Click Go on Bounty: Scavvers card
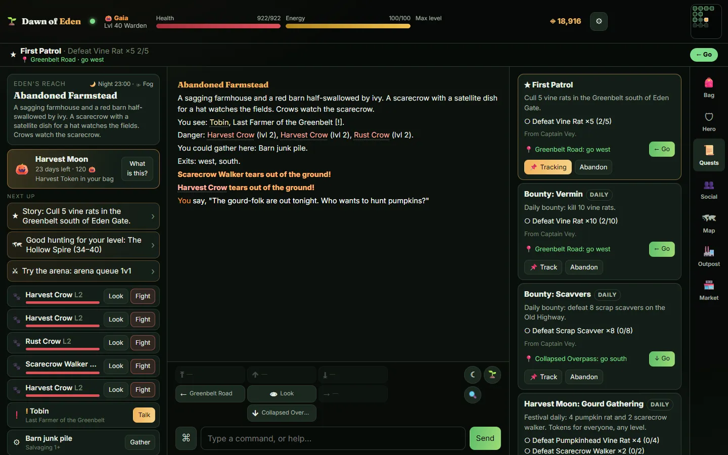The width and height of the screenshot is (728, 455). (662, 359)
